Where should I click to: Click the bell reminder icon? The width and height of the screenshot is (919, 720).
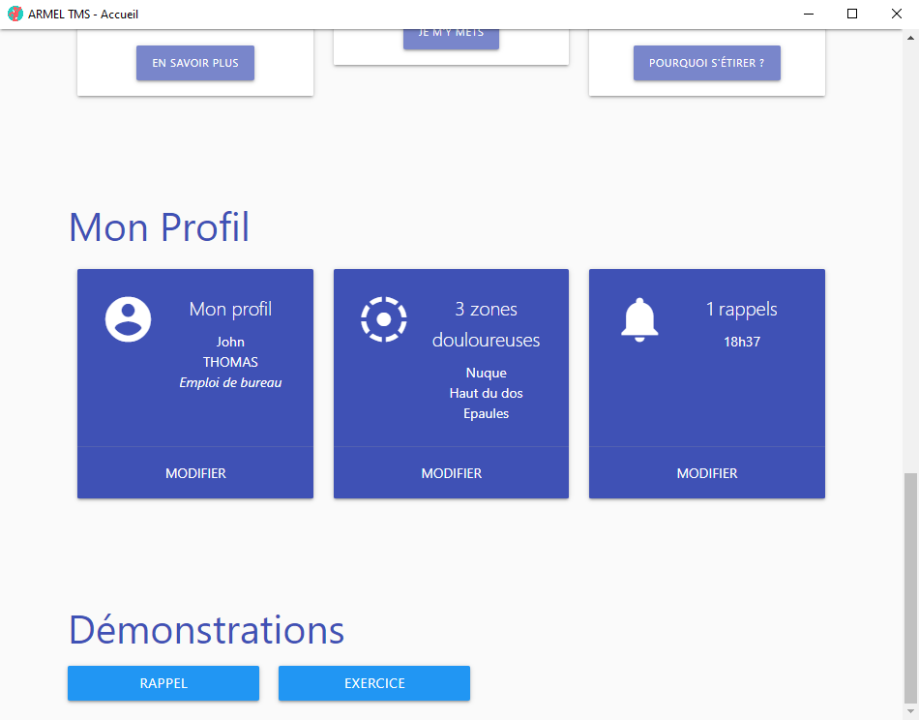pyautogui.click(x=639, y=319)
